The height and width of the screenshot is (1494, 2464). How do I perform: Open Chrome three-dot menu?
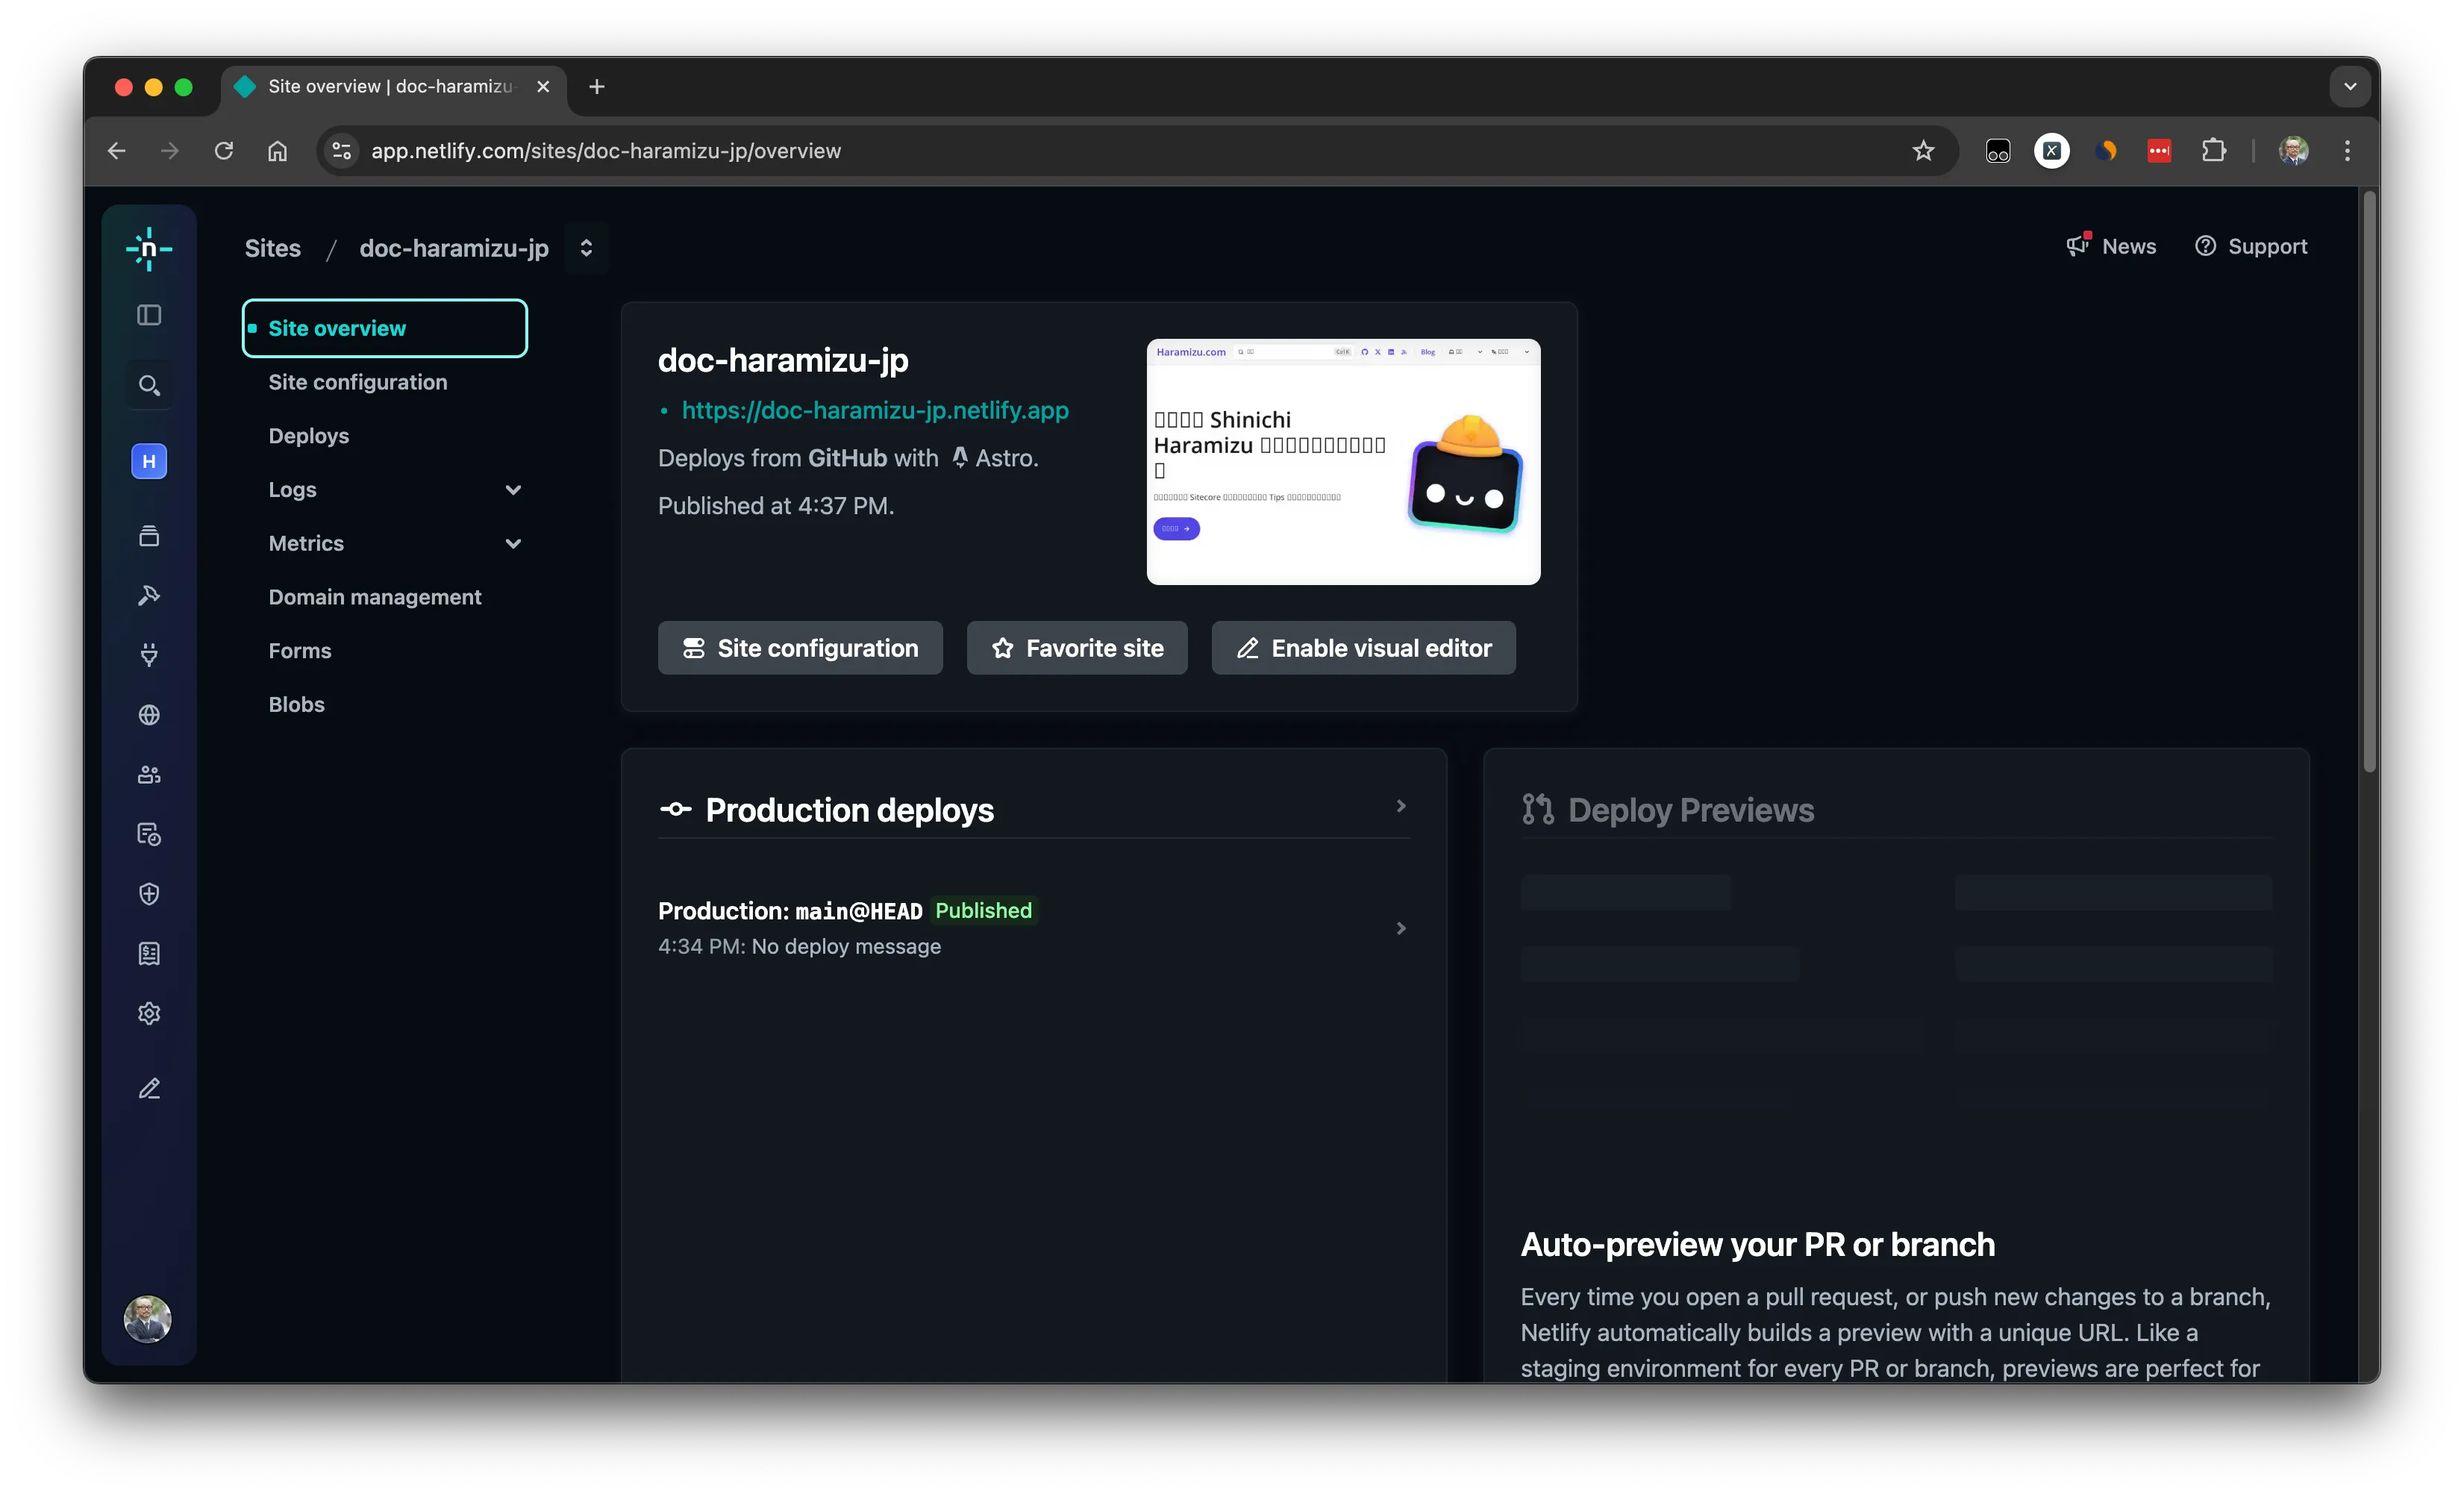tap(2347, 151)
